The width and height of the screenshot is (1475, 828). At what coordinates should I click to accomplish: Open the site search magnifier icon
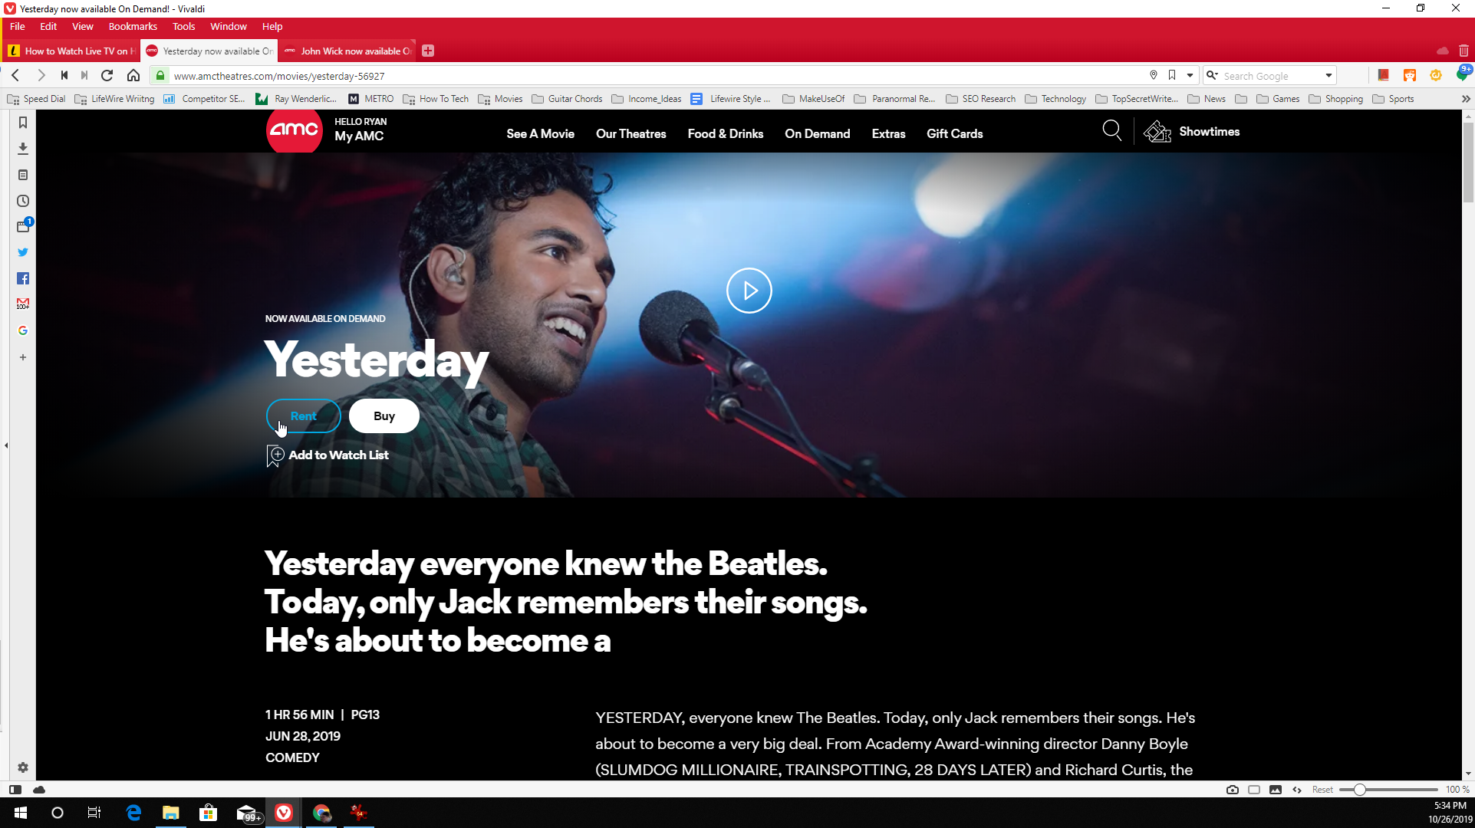click(1111, 131)
